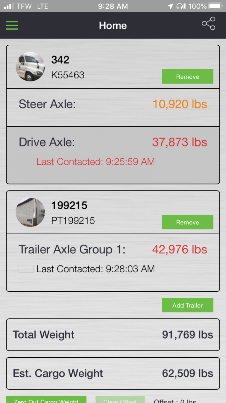The image size is (226, 403).
Task: Open truck 342 profile photo
Action: point(30,67)
